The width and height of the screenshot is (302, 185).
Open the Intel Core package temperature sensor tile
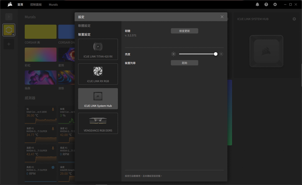click(x=40, y=115)
